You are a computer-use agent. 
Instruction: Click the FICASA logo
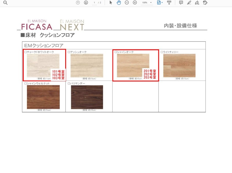[x=37, y=25]
